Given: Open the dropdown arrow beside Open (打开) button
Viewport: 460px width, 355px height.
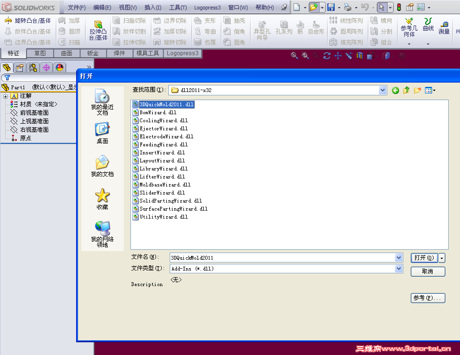Looking at the screenshot, I should coord(442,258).
